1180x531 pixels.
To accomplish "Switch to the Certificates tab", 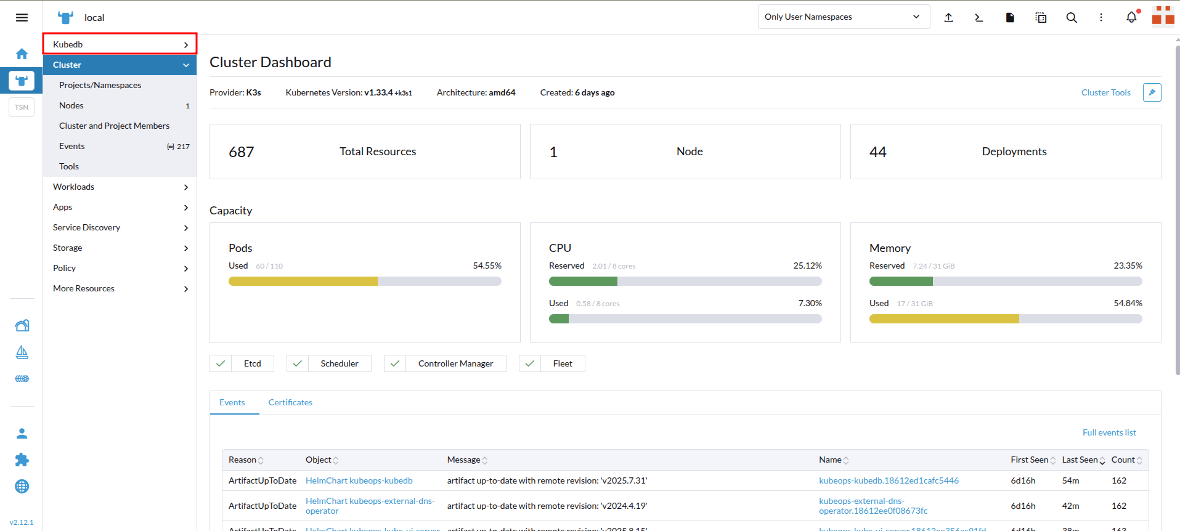I will (290, 402).
